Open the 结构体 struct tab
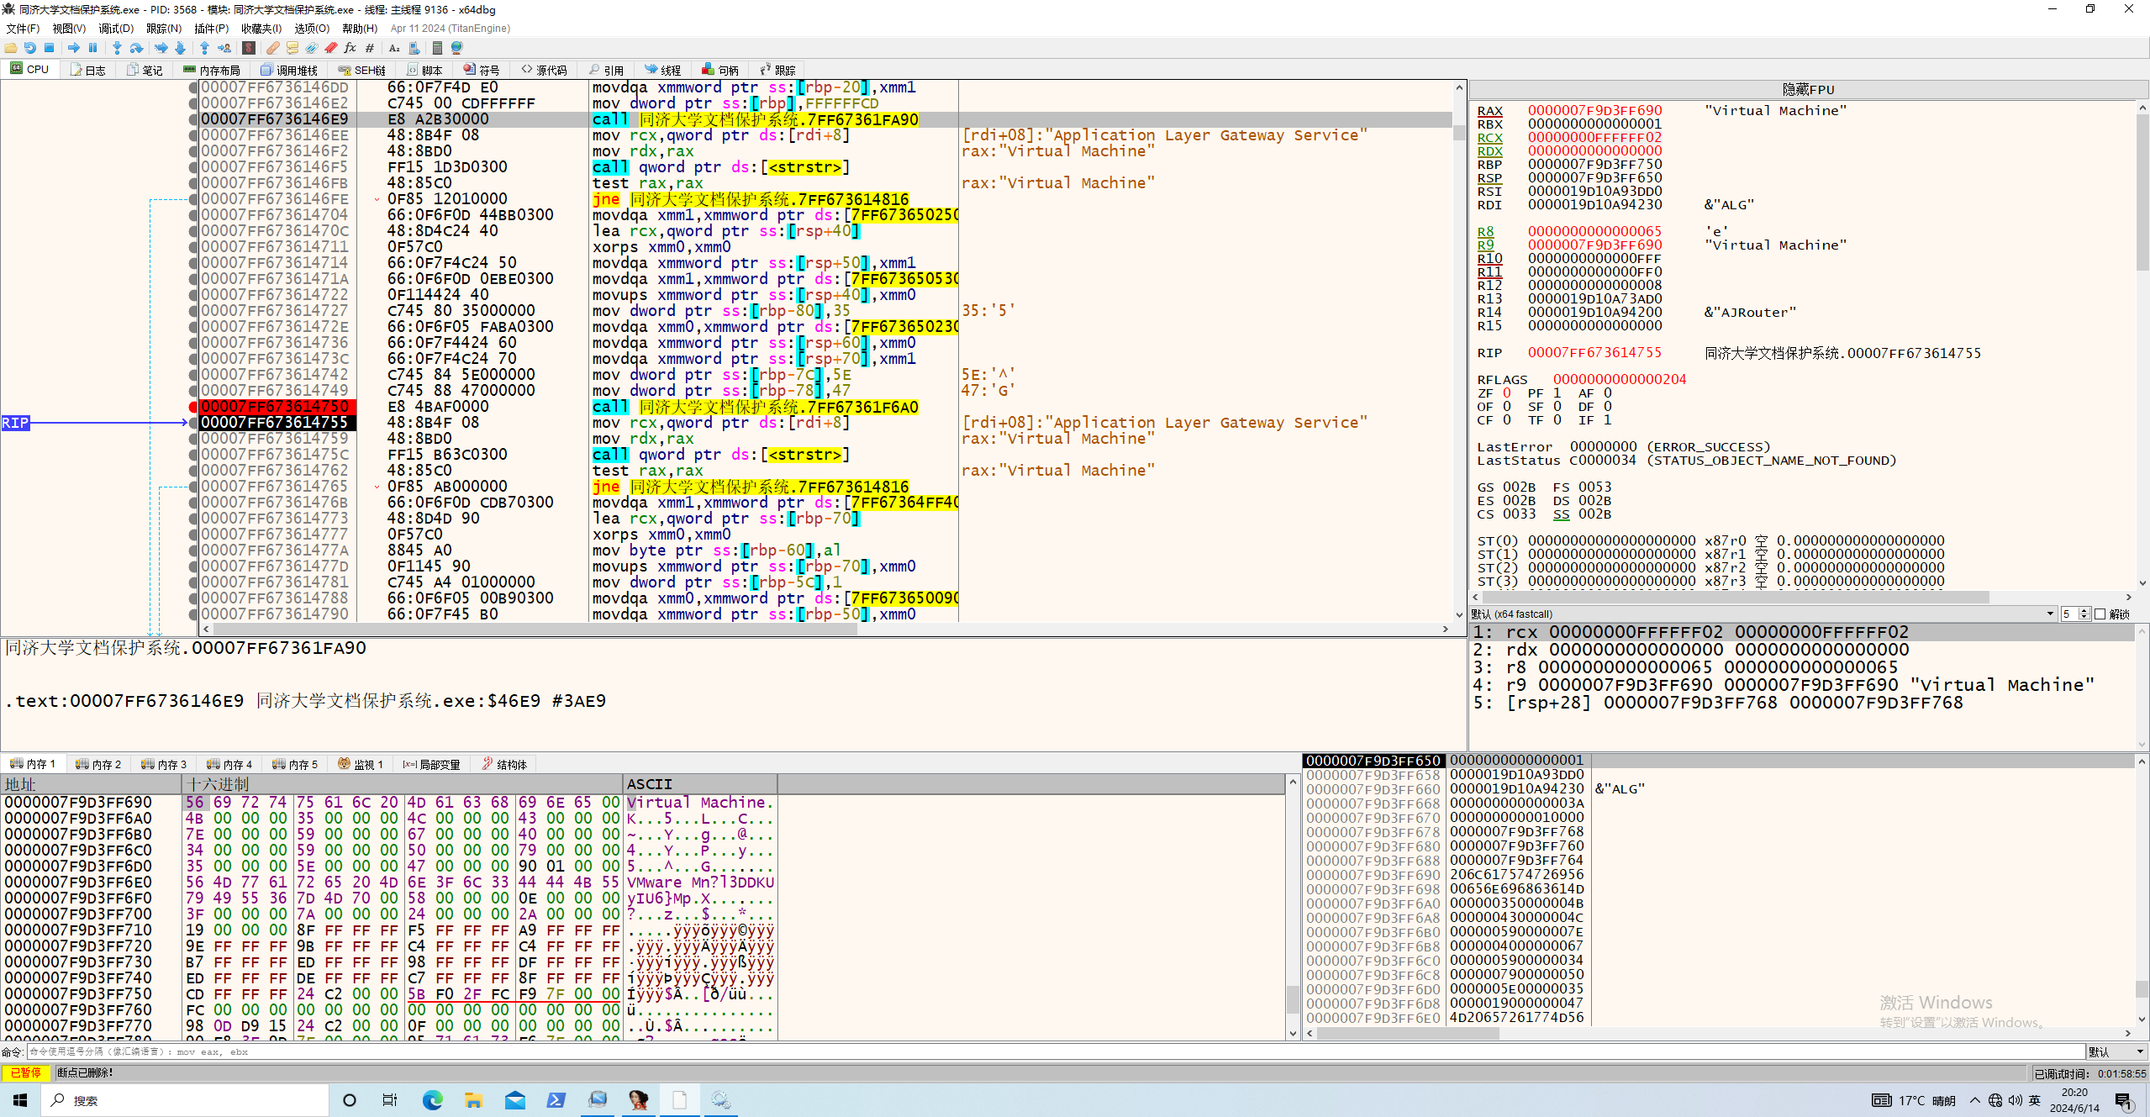This screenshot has height=1117, width=2150. 505,764
